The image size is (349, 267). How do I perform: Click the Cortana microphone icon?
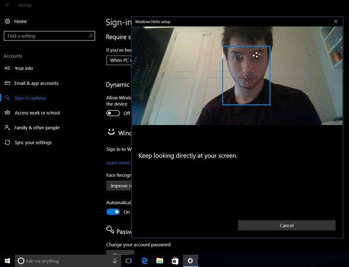[115, 261]
